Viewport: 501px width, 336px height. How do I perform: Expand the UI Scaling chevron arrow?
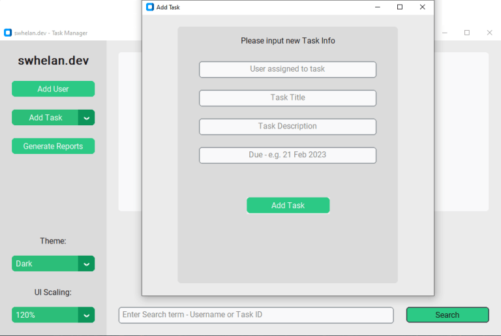[86, 315]
